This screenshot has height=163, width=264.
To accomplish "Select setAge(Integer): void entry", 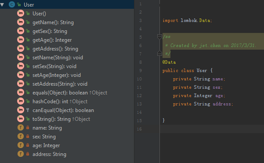I will [x=57, y=75].
